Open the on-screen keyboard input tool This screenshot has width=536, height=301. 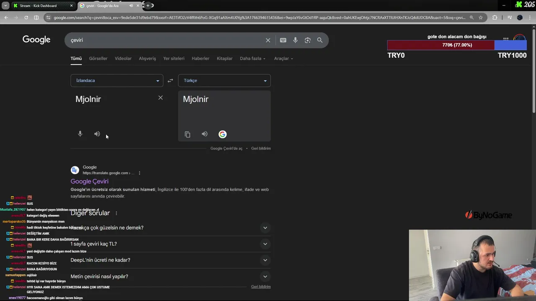click(x=283, y=40)
